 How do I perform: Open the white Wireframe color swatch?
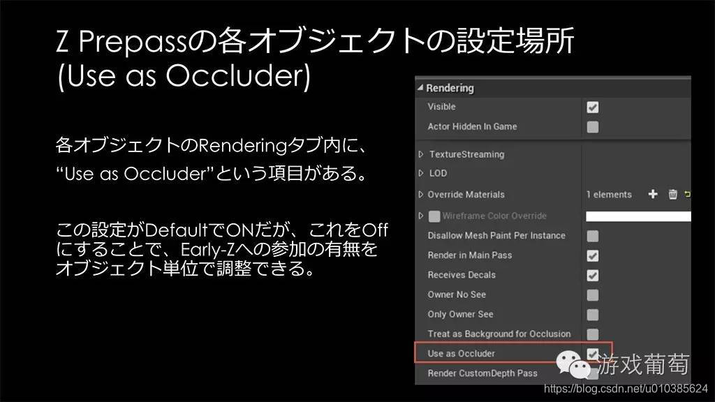click(x=638, y=216)
